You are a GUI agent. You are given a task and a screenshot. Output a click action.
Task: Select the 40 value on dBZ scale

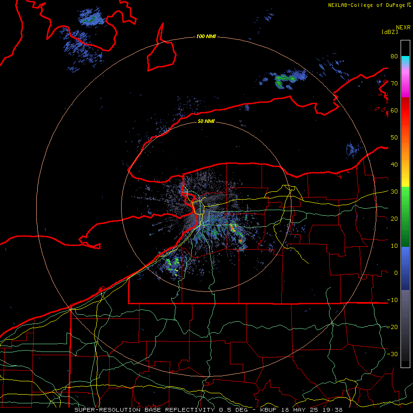394,165
